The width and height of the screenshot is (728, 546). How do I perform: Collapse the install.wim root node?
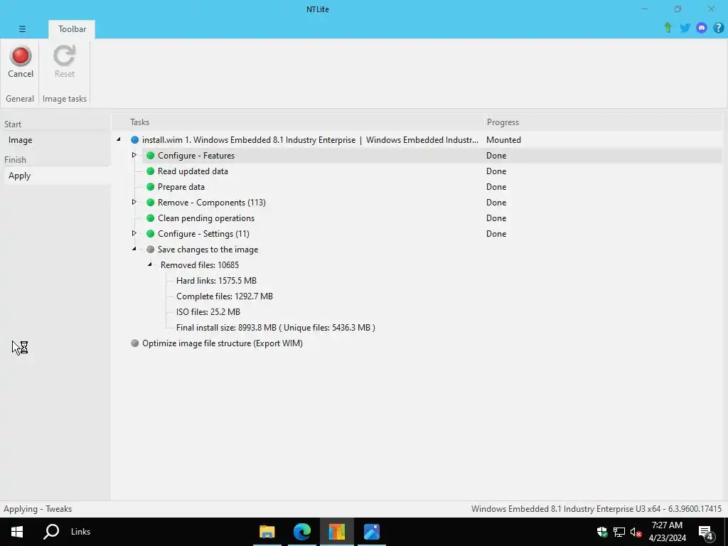[119, 139]
